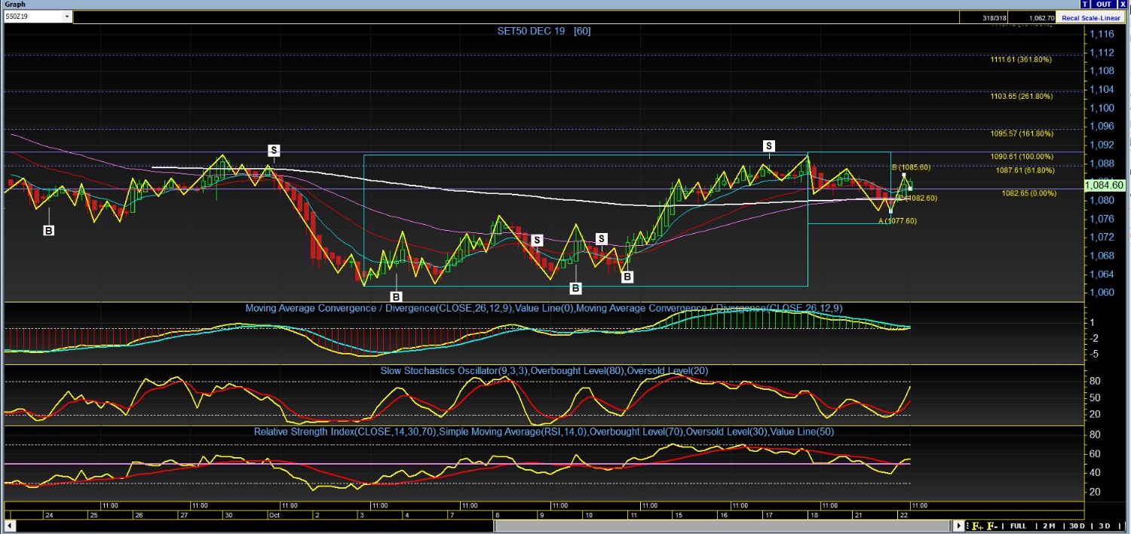This screenshot has height=534, width=1131.
Task: Click the scrollbar right arrow
Action: (x=959, y=526)
